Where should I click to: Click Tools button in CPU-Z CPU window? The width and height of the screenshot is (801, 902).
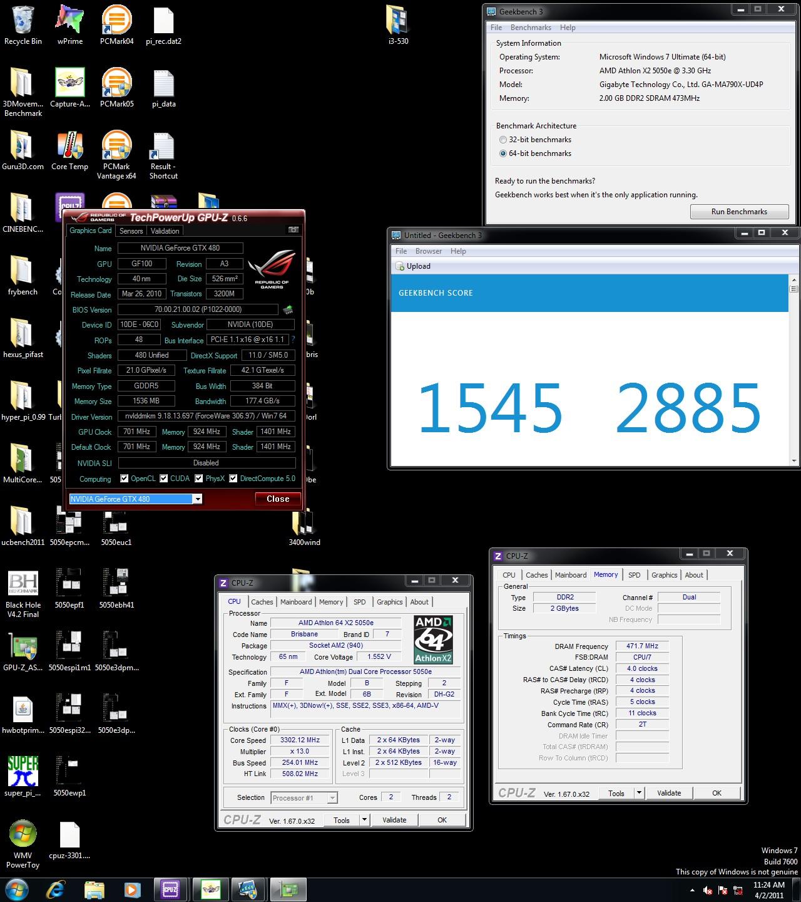pyautogui.click(x=342, y=820)
